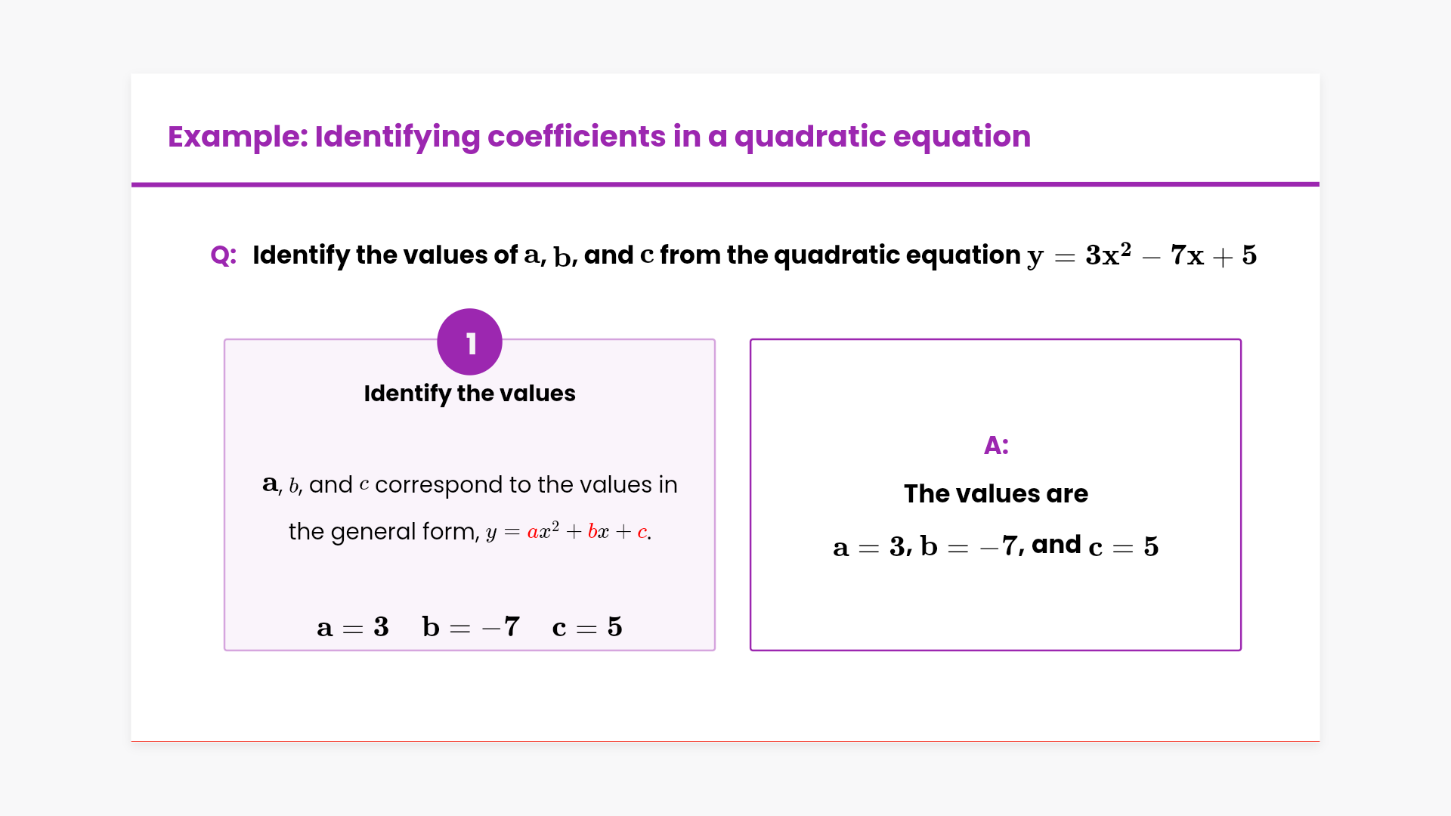Click "c = 5" in the step box
Image resolution: width=1451 pixels, height=816 pixels.
(x=587, y=627)
